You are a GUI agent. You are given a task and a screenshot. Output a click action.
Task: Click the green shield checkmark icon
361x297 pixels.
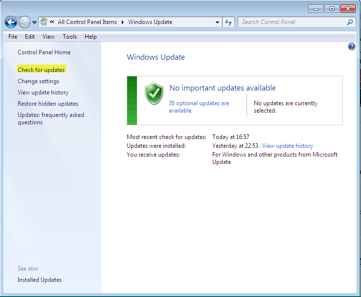[154, 94]
